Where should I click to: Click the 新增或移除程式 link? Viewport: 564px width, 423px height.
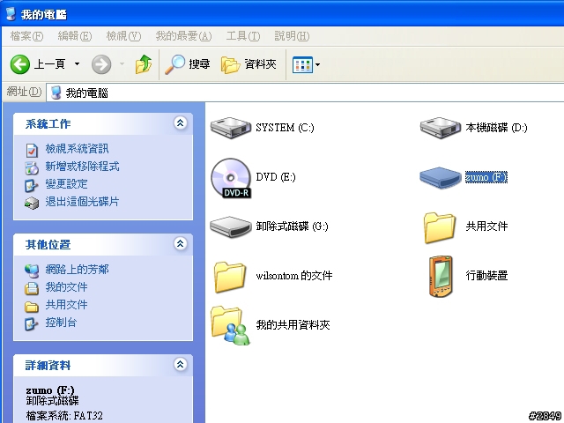click(x=82, y=167)
